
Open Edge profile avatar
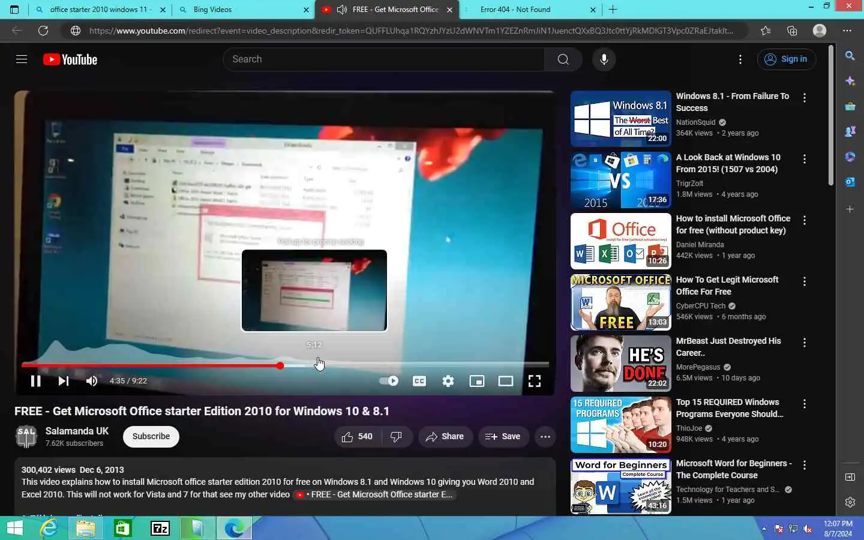820,31
